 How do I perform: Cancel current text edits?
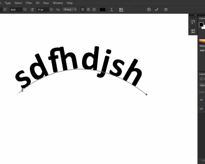point(149,10)
